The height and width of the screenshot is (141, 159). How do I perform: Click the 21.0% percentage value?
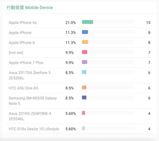click(x=71, y=23)
